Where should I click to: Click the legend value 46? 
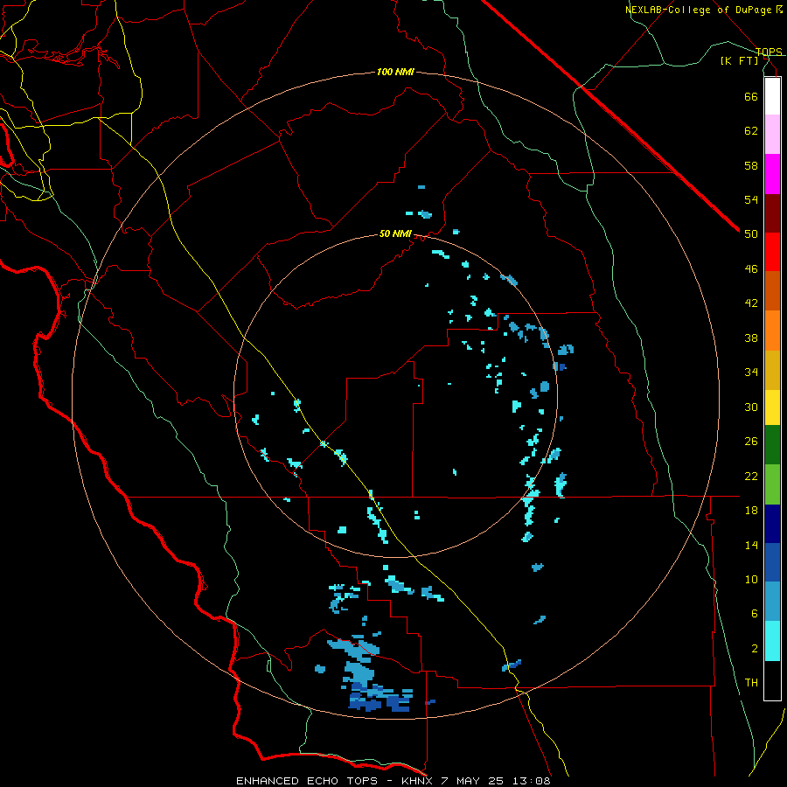pyautogui.click(x=751, y=269)
